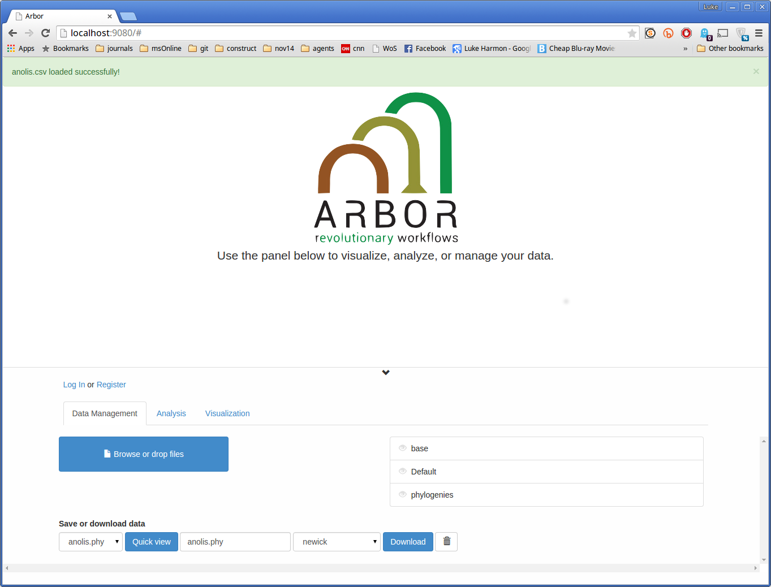Delete selected dataset with the trash icon
This screenshot has width=771, height=587.
pyautogui.click(x=447, y=542)
